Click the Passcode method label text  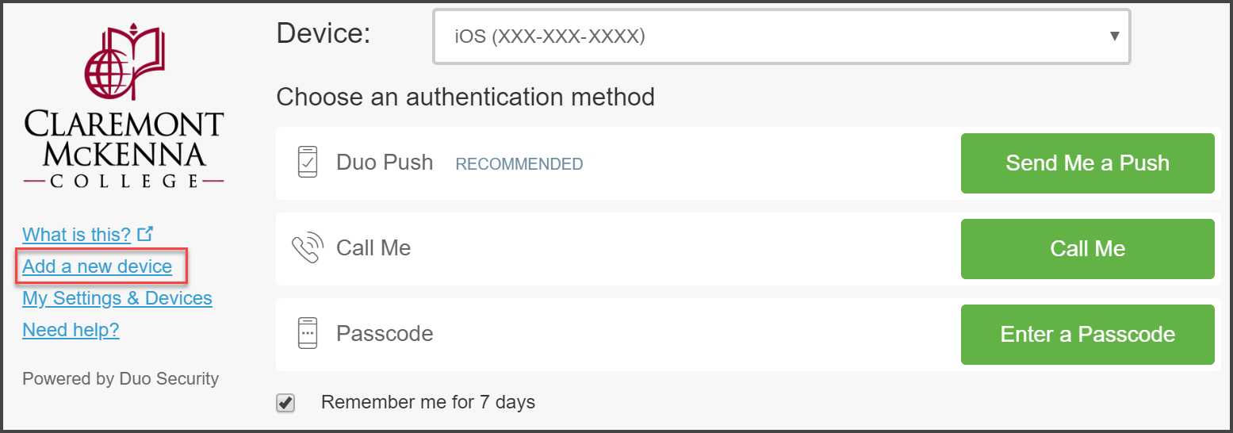pos(385,334)
